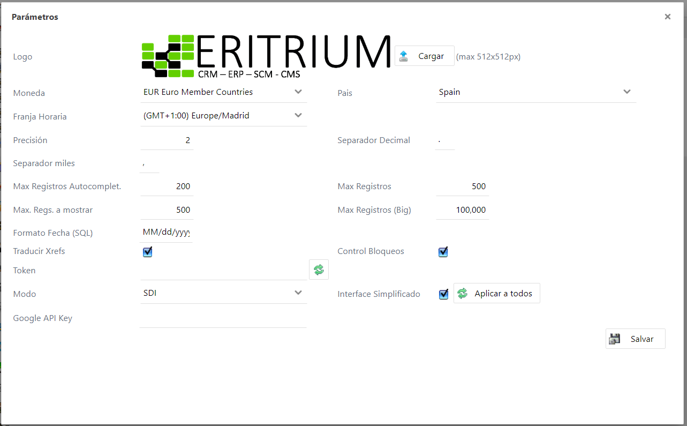Screen dimensions: 687x426
Task: Click the Precisión input field
Action: click(x=167, y=140)
